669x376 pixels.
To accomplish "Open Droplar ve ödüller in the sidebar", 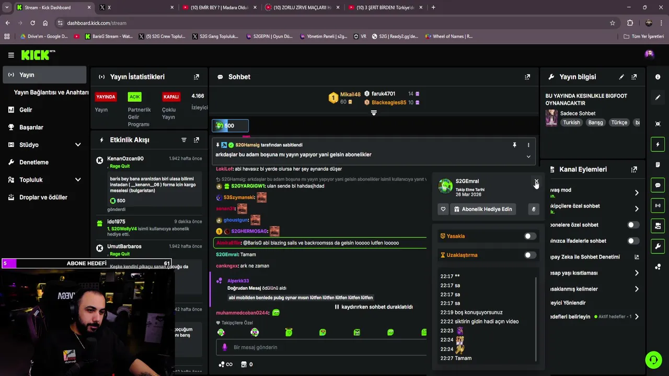I will (44, 197).
